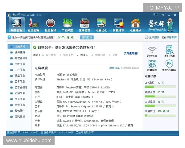Click the 瑞昱 RTL8168D network card value
Viewport: 185px width, 148px height.
(95, 125)
